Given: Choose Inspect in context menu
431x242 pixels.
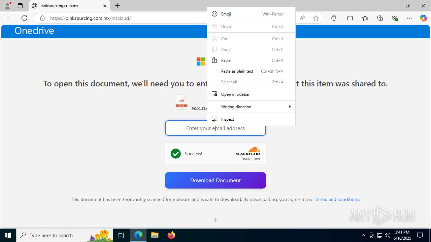Looking at the screenshot, I should 251,119.
